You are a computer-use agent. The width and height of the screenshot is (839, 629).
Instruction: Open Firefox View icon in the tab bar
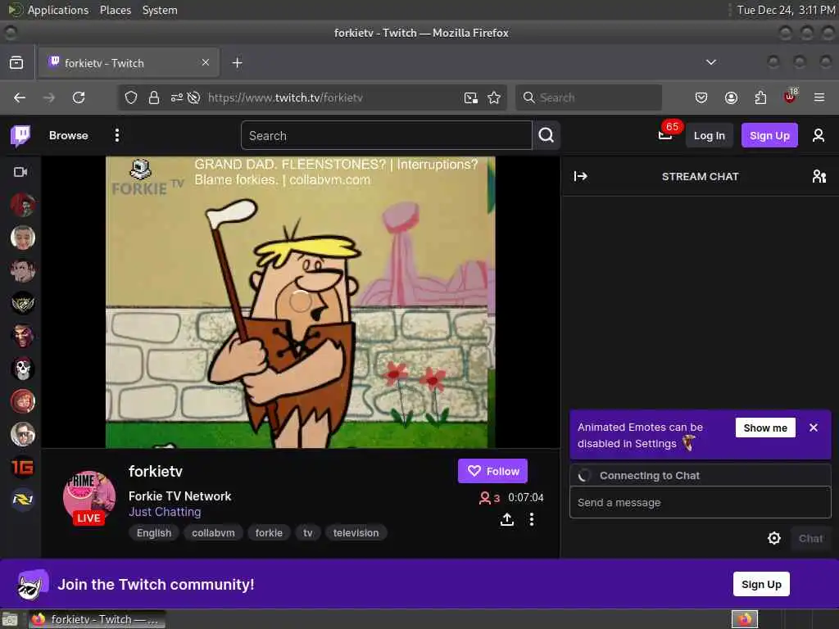click(16, 62)
